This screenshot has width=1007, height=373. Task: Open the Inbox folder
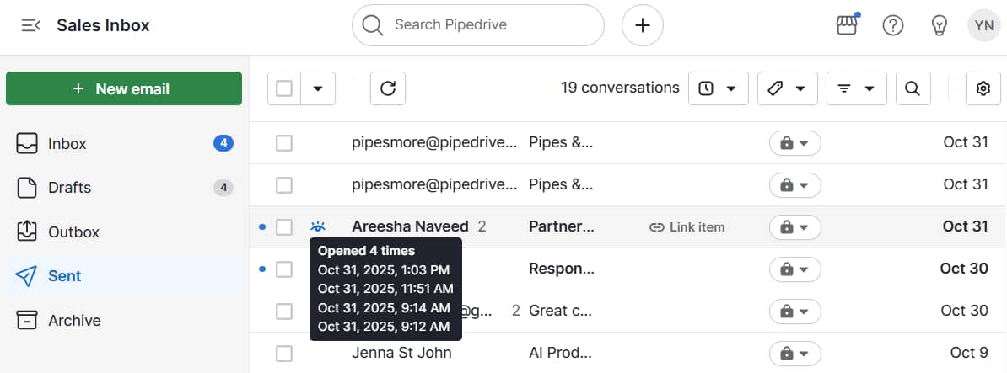(124, 144)
